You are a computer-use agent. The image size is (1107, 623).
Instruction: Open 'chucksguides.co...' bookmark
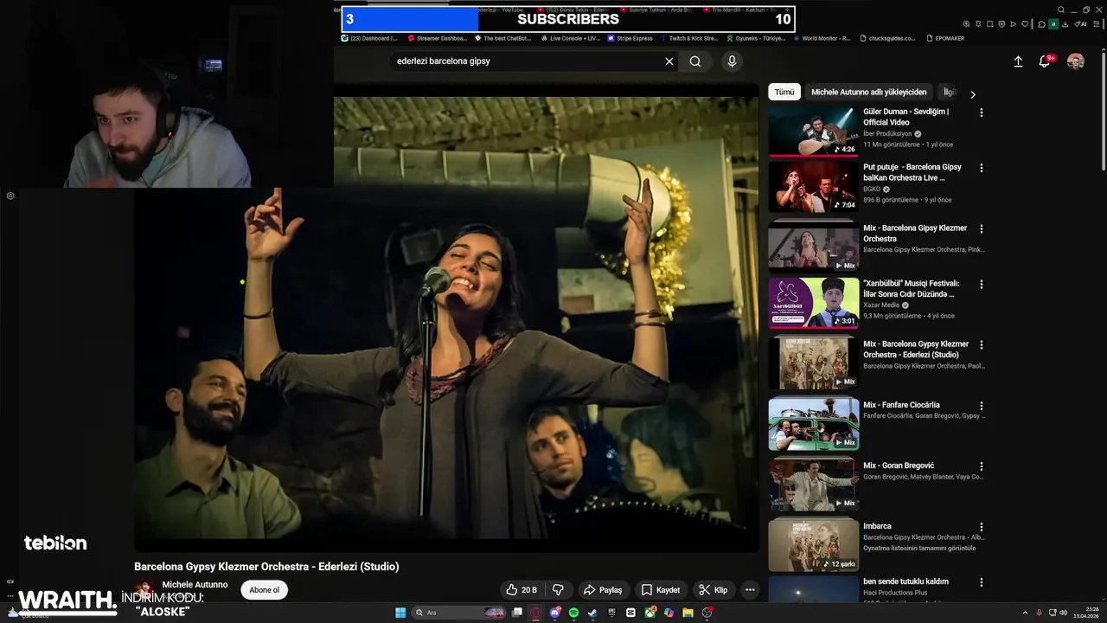pyautogui.click(x=887, y=38)
